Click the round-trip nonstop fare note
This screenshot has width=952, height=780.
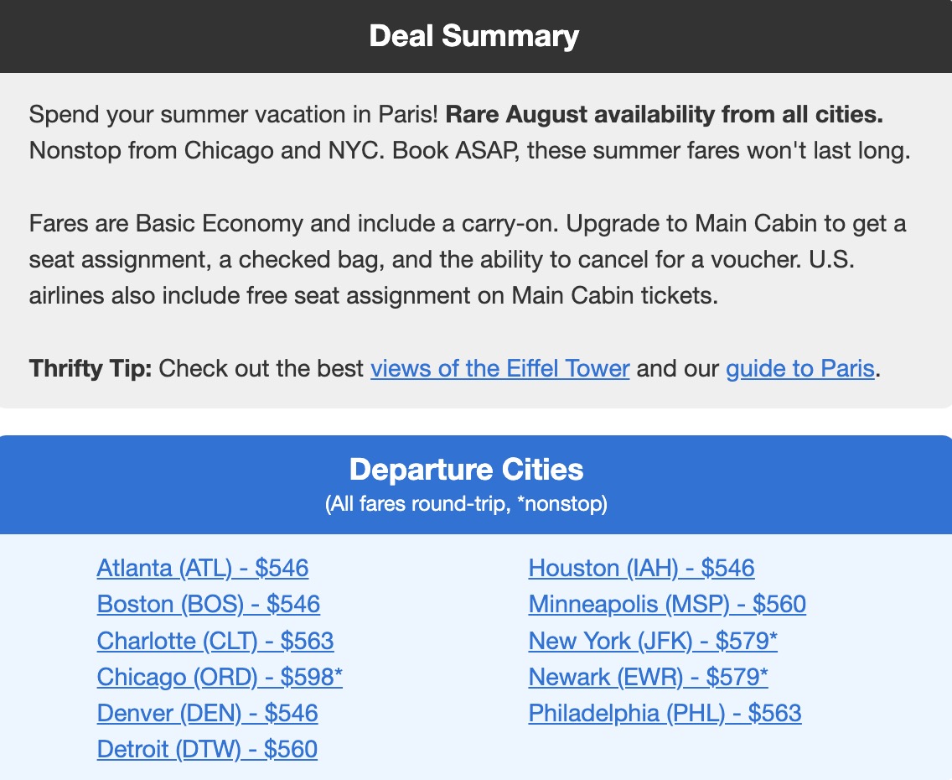[x=466, y=504]
